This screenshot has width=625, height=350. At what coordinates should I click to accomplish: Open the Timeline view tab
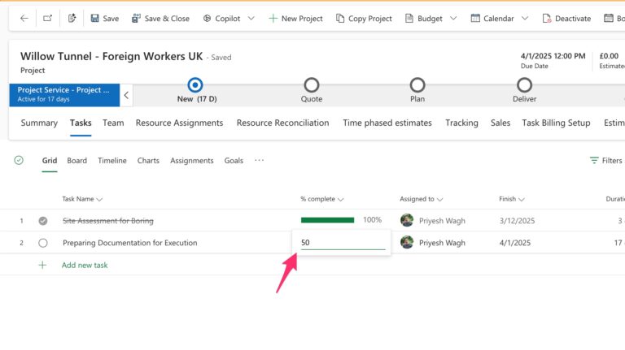tap(112, 161)
